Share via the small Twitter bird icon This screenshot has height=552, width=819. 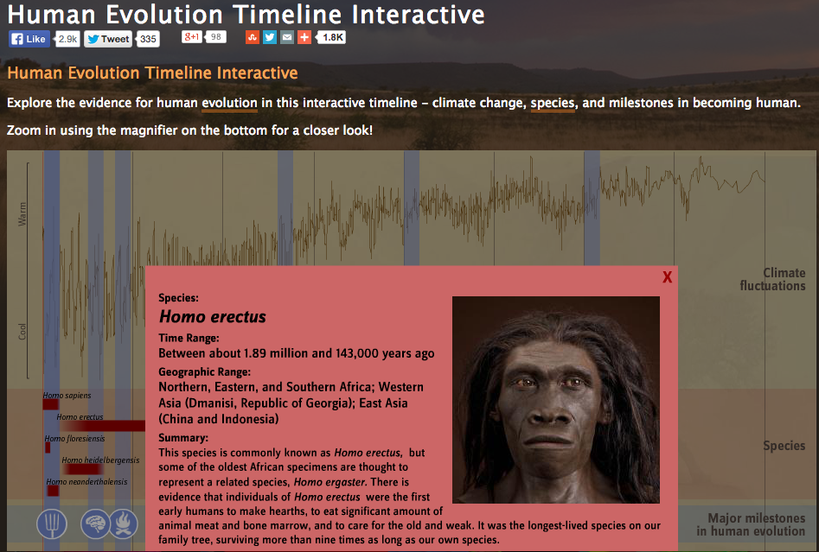tap(270, 37)
